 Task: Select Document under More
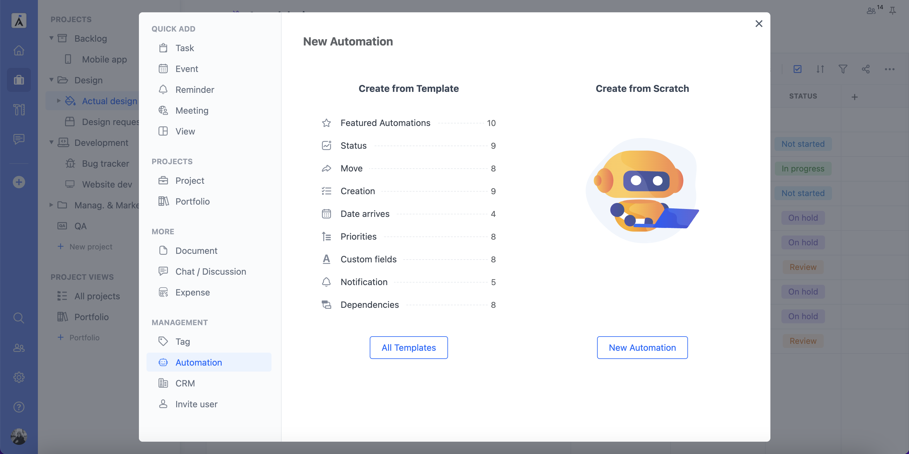[x=209, y=251]
